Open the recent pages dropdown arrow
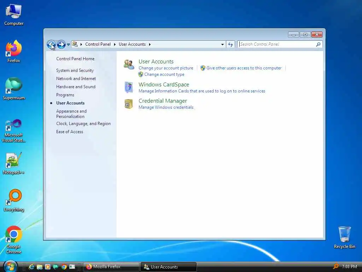 click(x=68, y=44)
